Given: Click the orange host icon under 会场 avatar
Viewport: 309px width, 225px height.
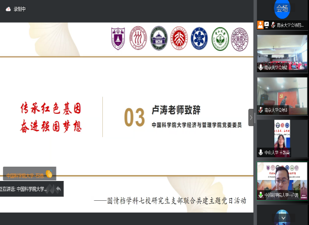Looking at the screenshot, I should tap(260, 24).
